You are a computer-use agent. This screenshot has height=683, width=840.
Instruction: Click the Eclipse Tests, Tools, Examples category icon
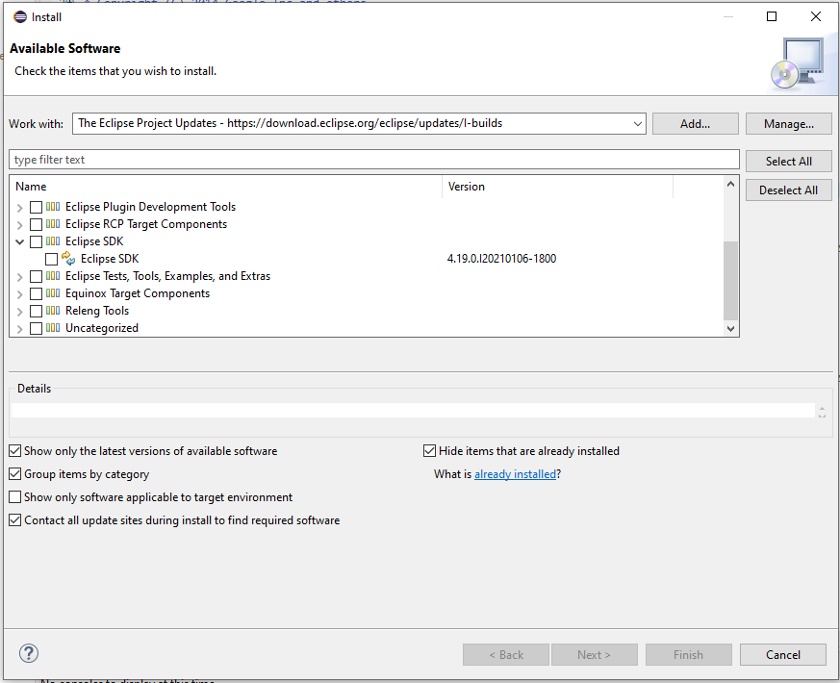(x=53, y=276)
